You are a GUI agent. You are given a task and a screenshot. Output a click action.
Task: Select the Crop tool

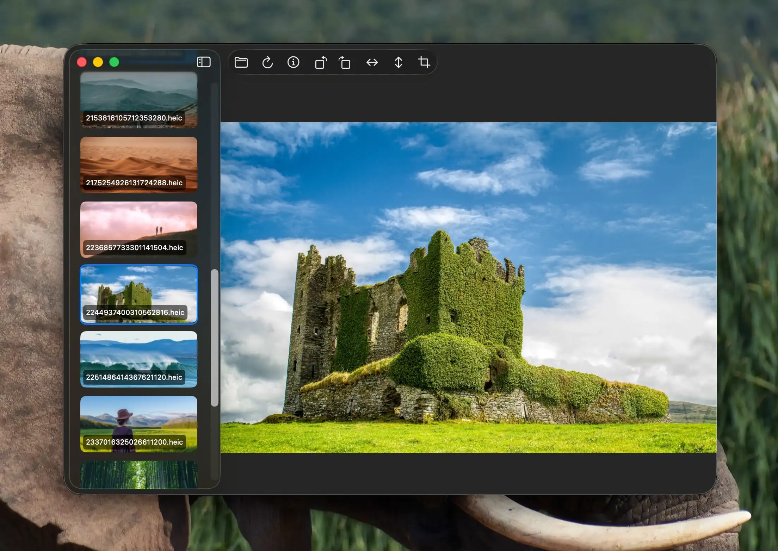[424, 62]
